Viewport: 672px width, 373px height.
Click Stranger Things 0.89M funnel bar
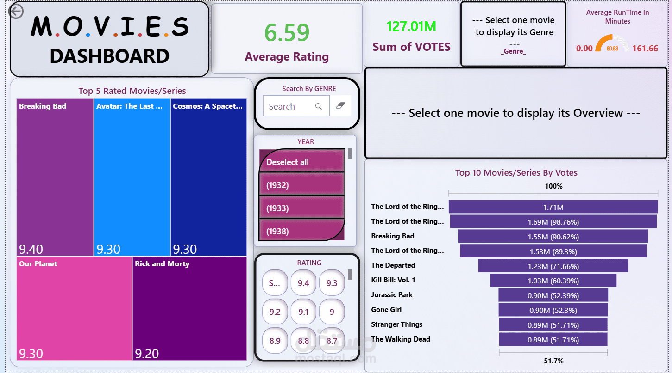pos(553,324)
